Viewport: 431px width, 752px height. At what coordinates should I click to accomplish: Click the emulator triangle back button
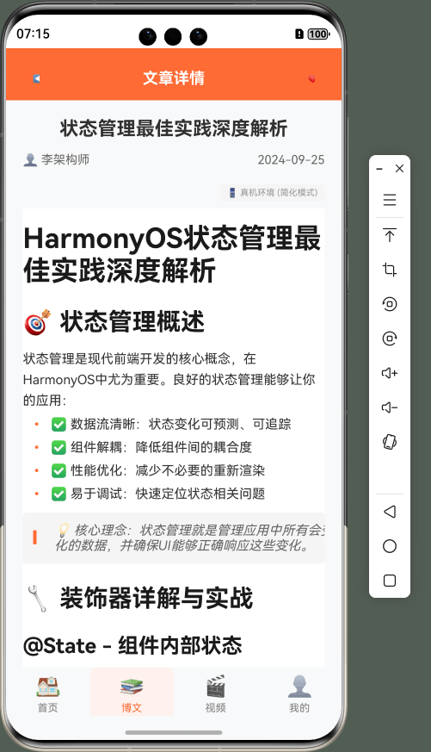(x=390, y=512)
